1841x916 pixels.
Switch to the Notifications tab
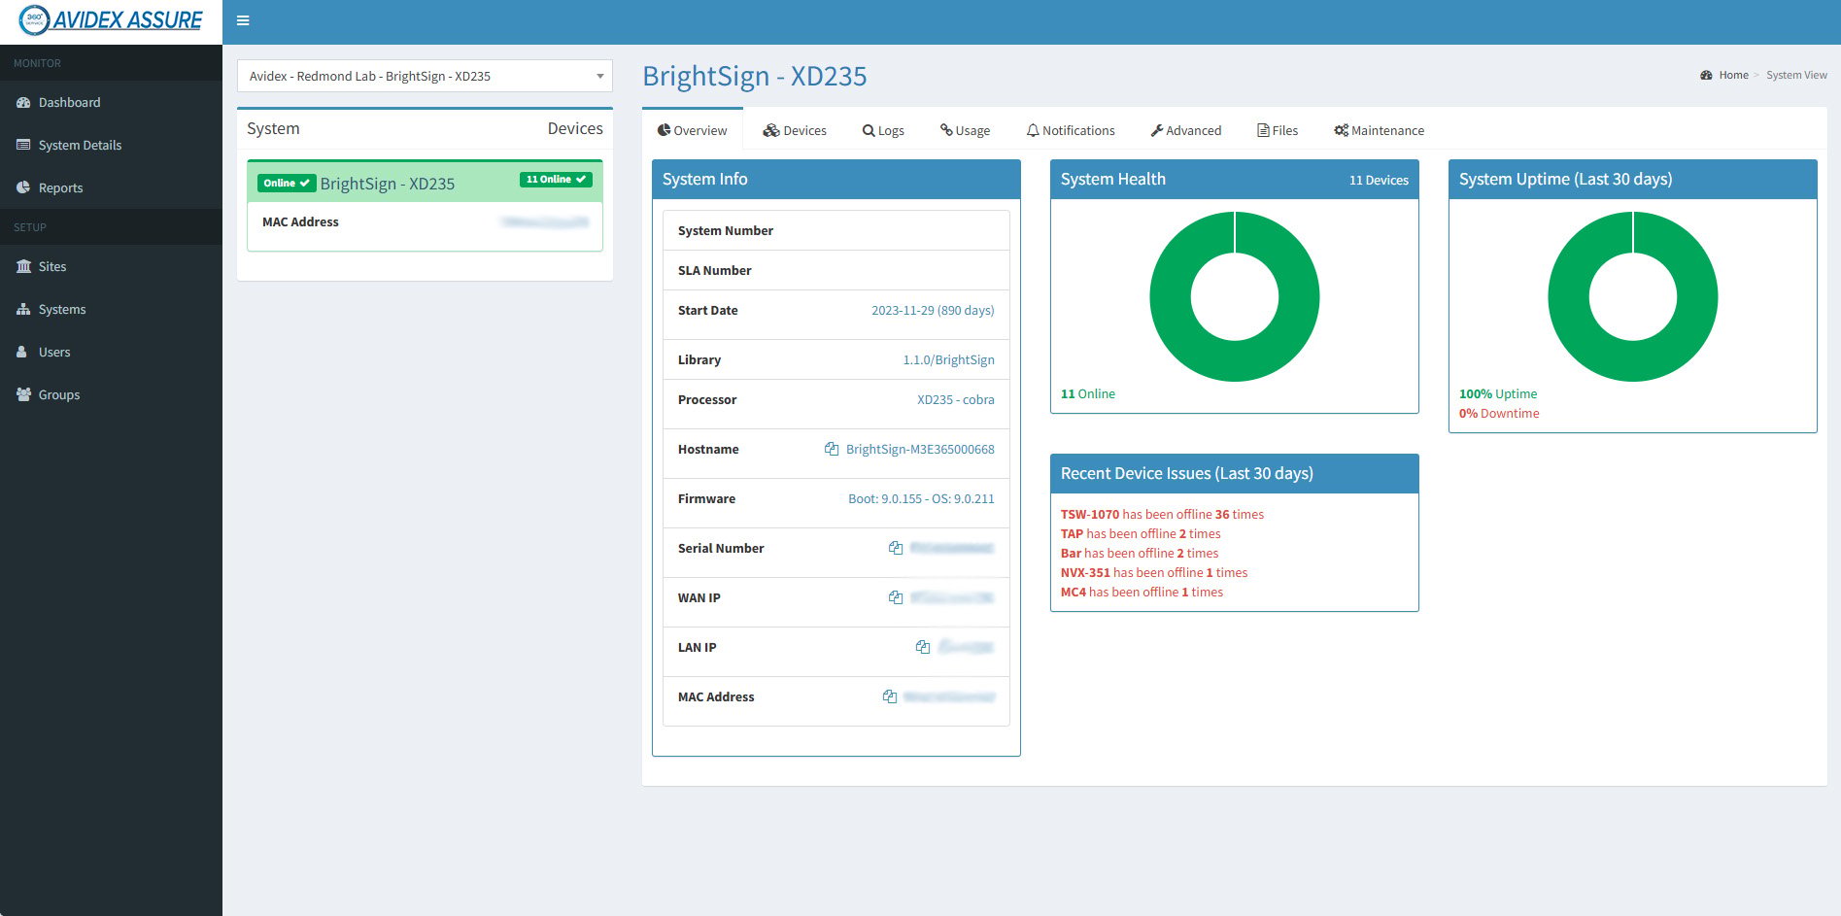pos(1071,130)
